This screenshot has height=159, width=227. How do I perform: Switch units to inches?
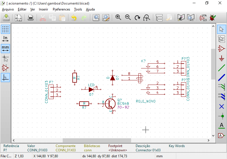click(x=5, y=39)
